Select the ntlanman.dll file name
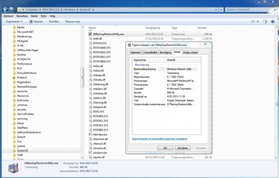The width and height of the screenshot is (279, 178). tap(100, 139)
